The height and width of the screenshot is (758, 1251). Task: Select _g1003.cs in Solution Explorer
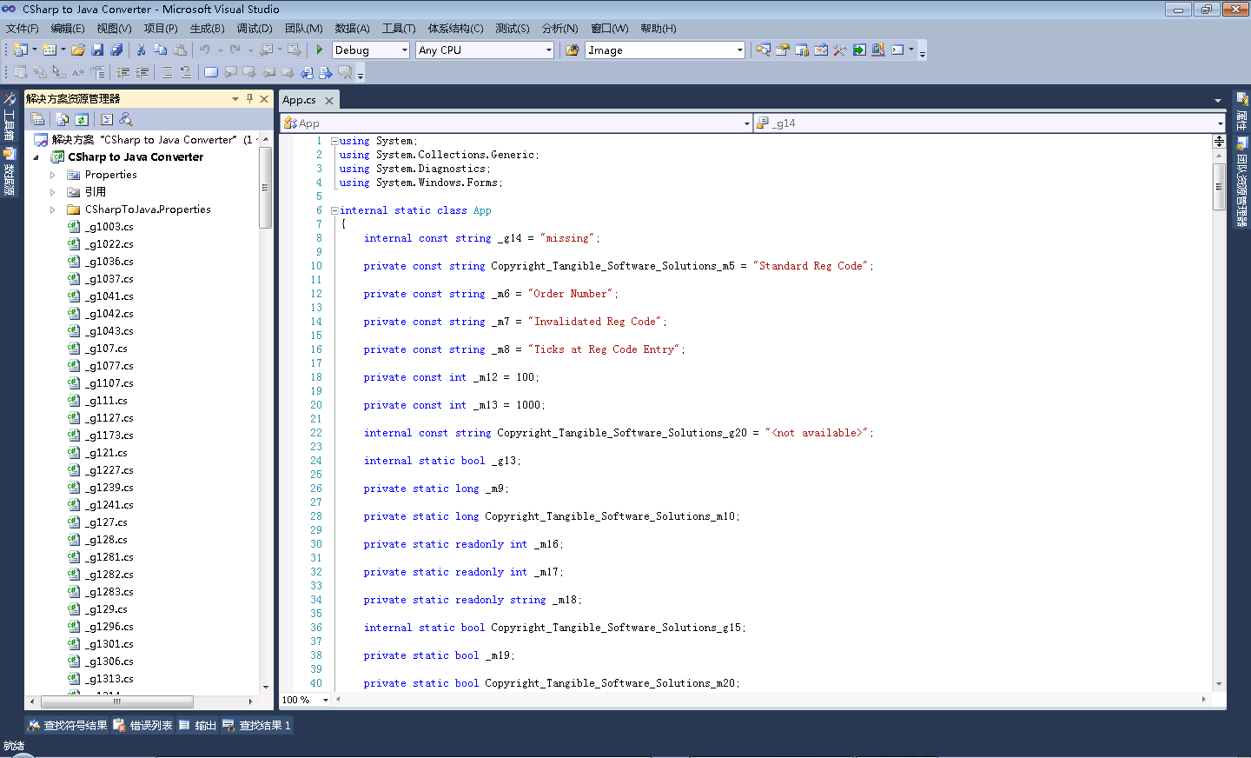click(x=109, y=227)
